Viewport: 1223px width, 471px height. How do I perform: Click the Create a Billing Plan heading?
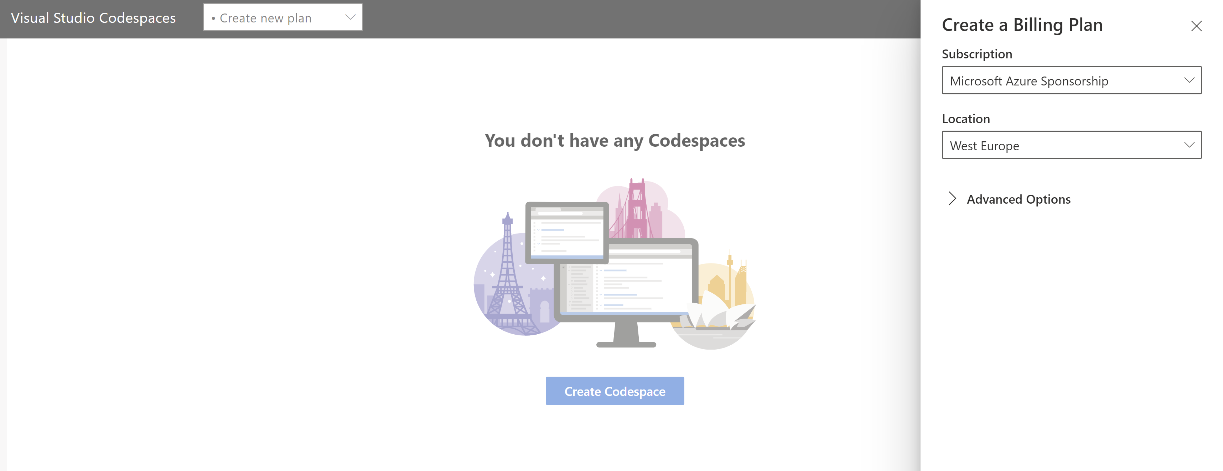coord(1022,25)
